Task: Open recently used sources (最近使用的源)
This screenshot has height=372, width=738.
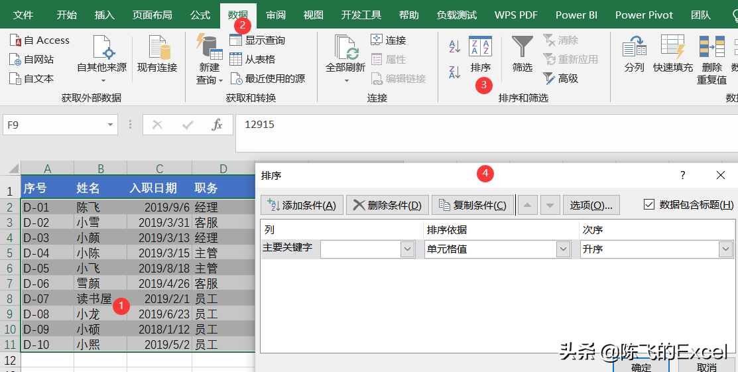Action: [267, 79]
